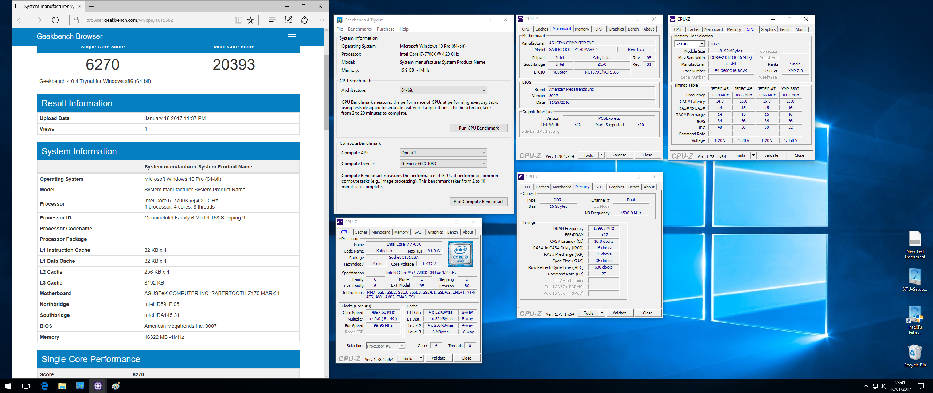
Task: Click Close in Memory CPU-Z window
Action: pyautogui.click(x=648, y=313)
